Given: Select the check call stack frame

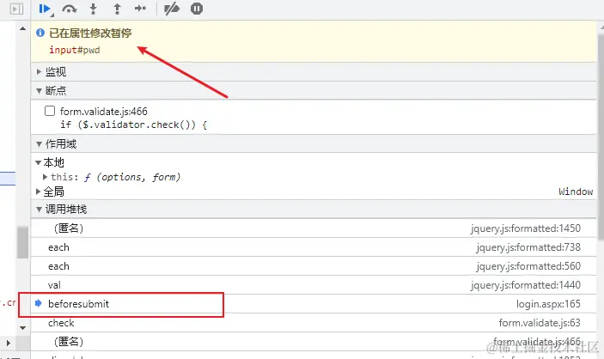Looking at the screenshot, I should [314, 323].
